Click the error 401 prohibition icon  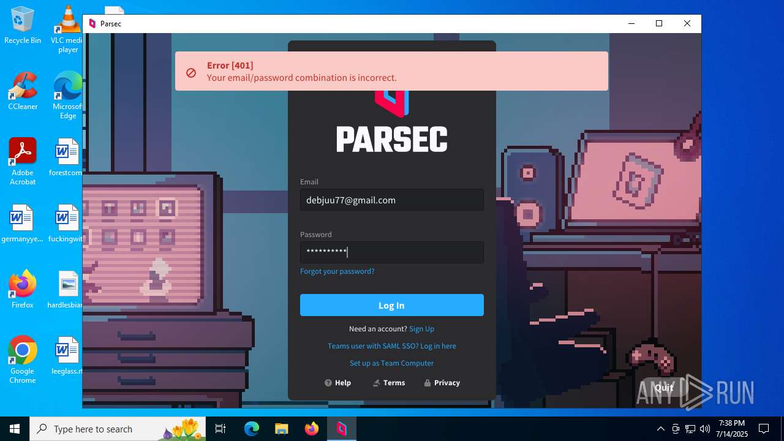tap(191, 72)
